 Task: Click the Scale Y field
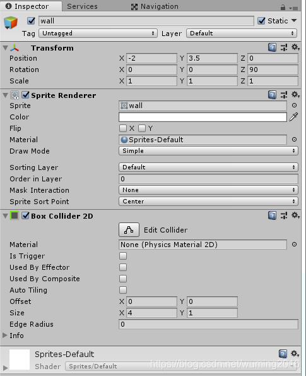click(x=212, y=81)
